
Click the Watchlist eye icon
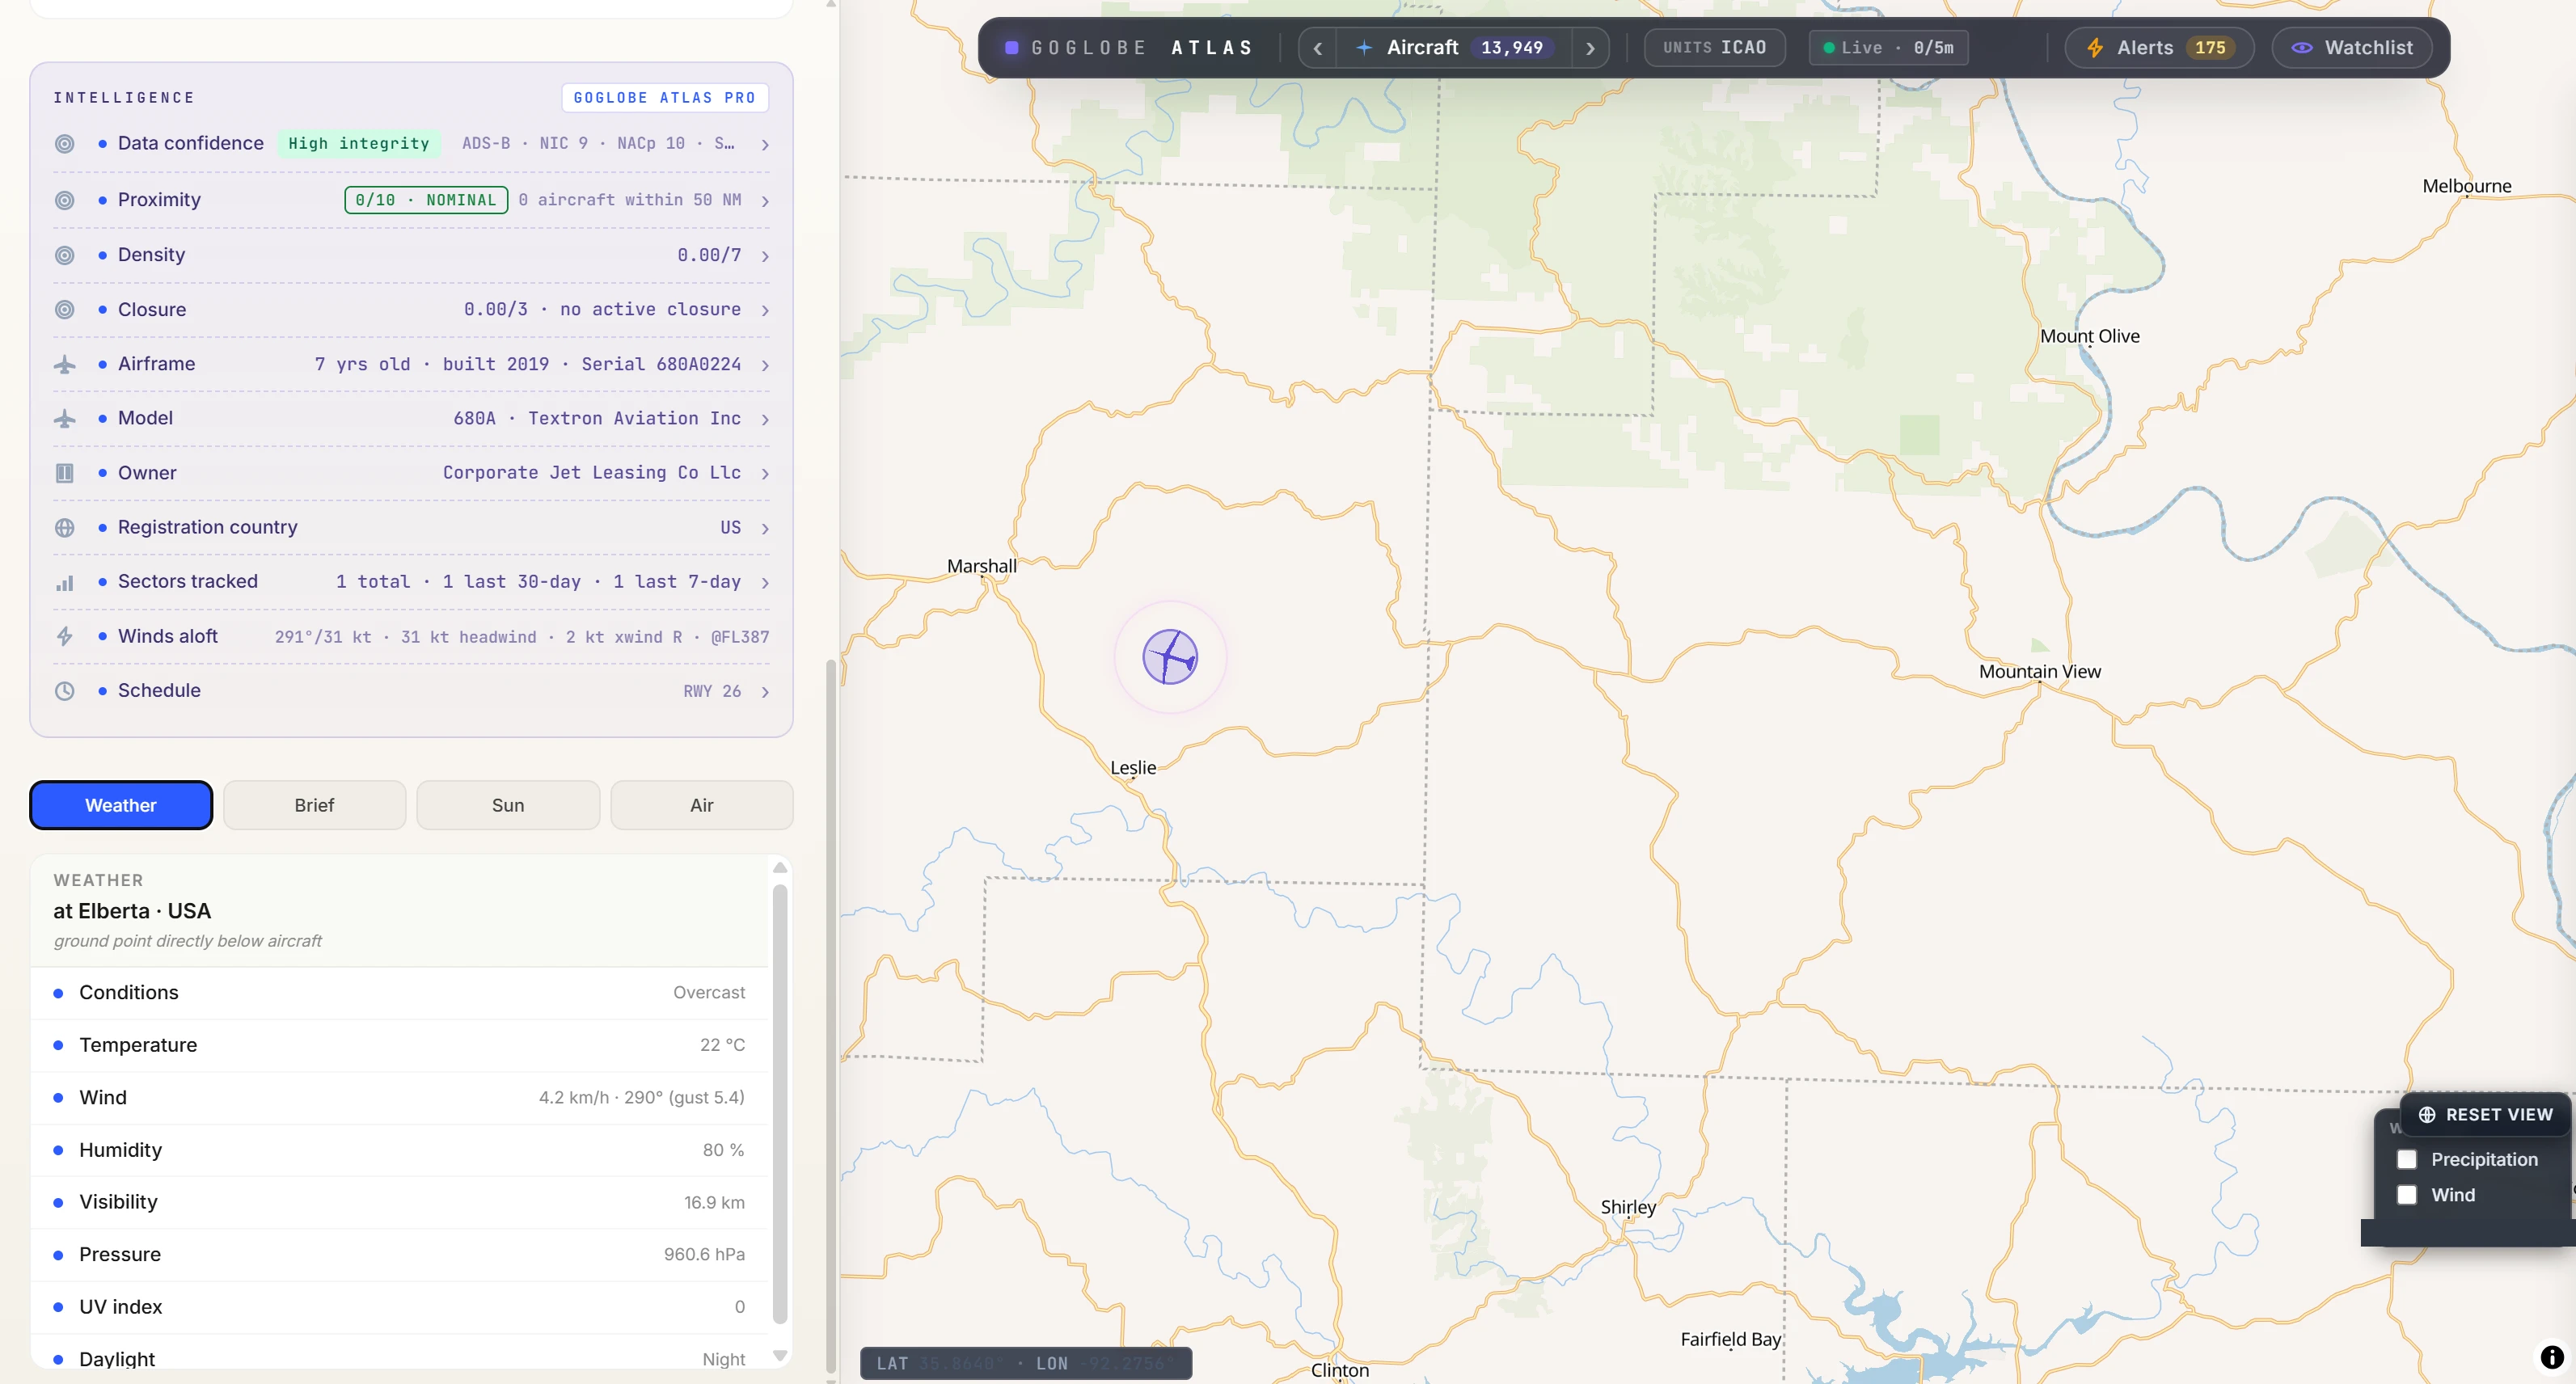[x=2302, y=48]
